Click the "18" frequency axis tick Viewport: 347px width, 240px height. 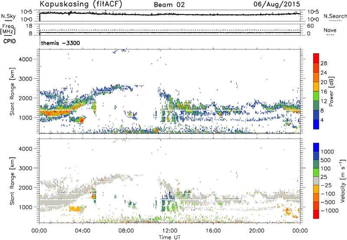click(x=29, y=26)
